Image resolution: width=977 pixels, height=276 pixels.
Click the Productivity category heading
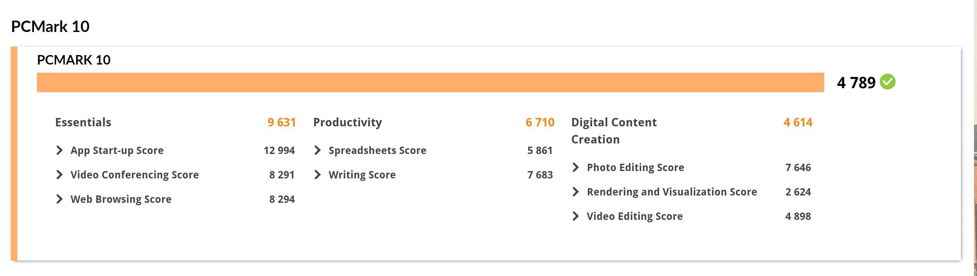click(347, 122)
